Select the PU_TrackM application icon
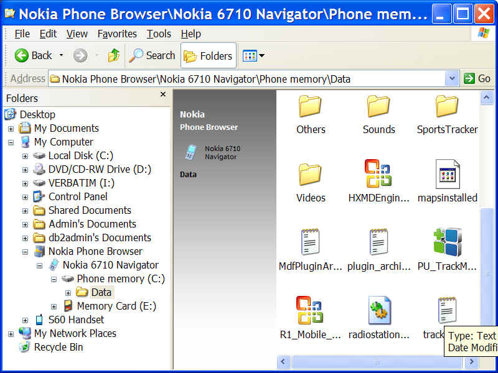498x373 pixels. coord(447,242)
